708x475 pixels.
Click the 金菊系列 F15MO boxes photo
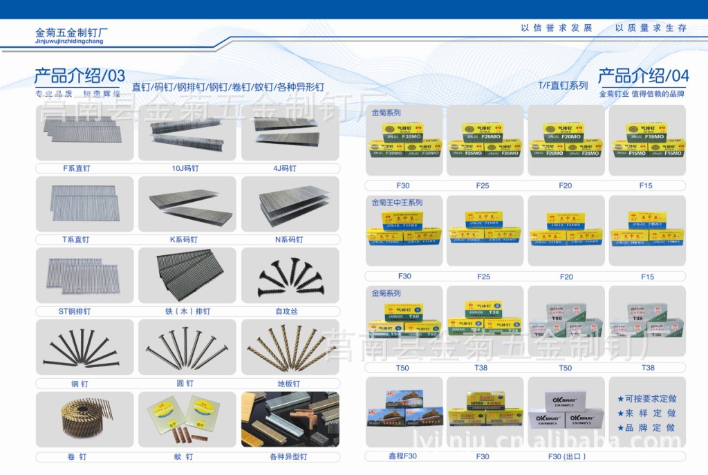tap(647, 140)
